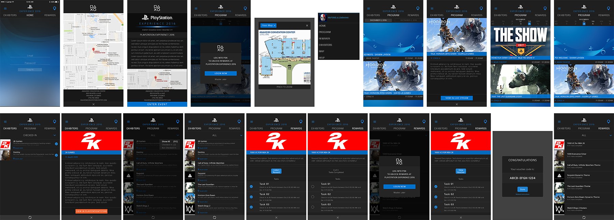Tap Farpoint Dynamic Theme thumbnail in rewards list

pyautogui.click(x=559, y=176)
